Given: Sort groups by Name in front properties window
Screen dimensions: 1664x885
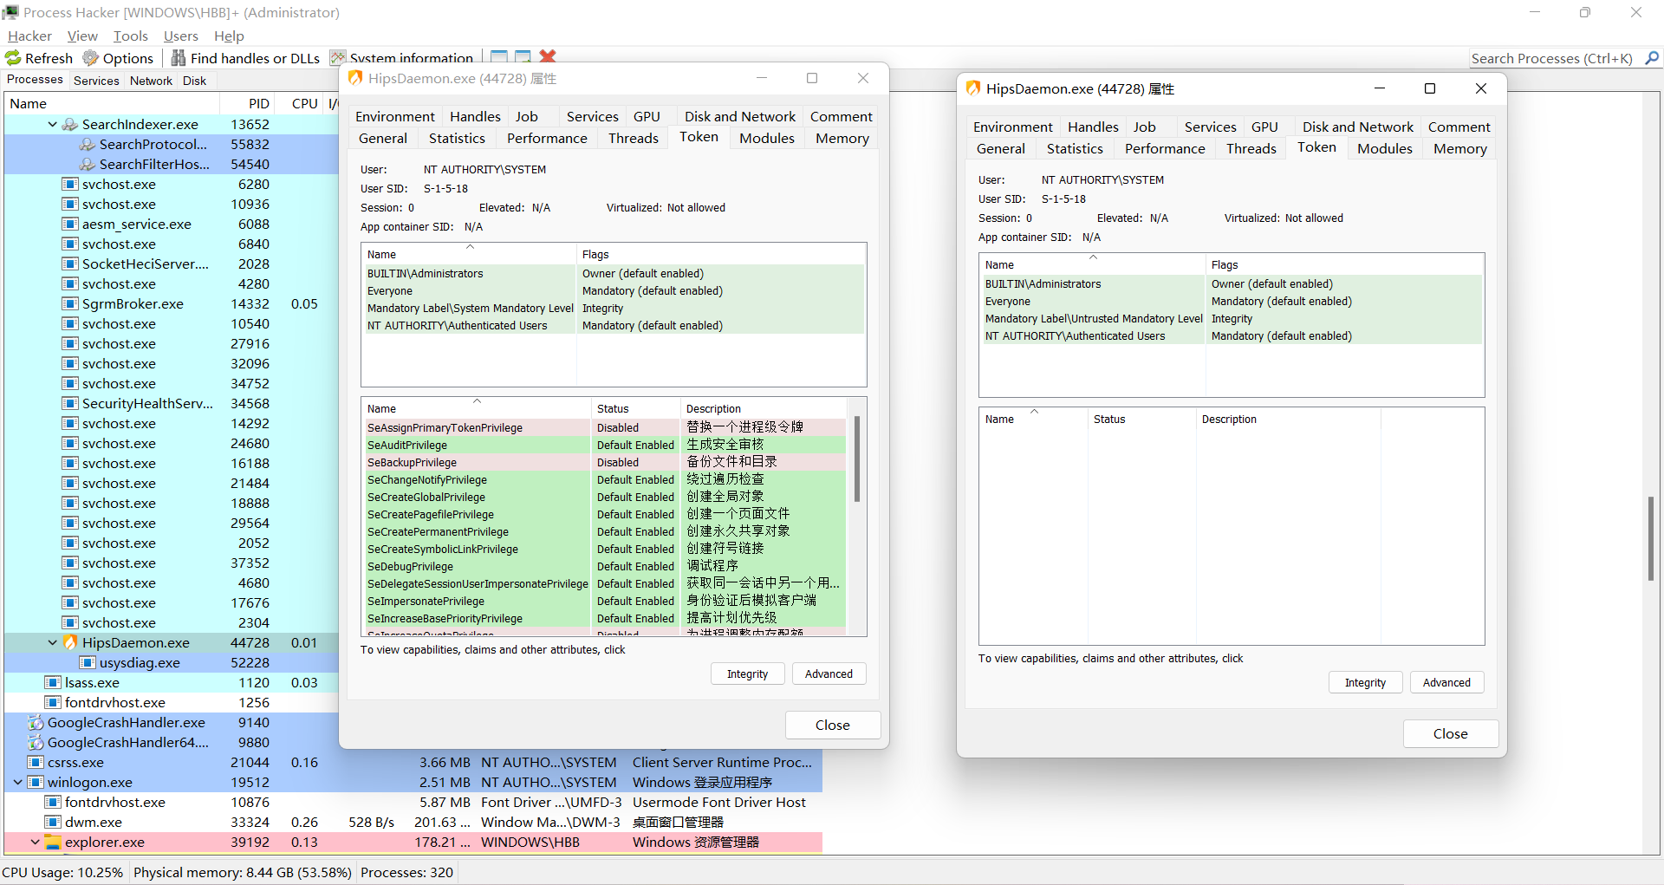Looking at the screenshot, I should [x=1092, y=264].
